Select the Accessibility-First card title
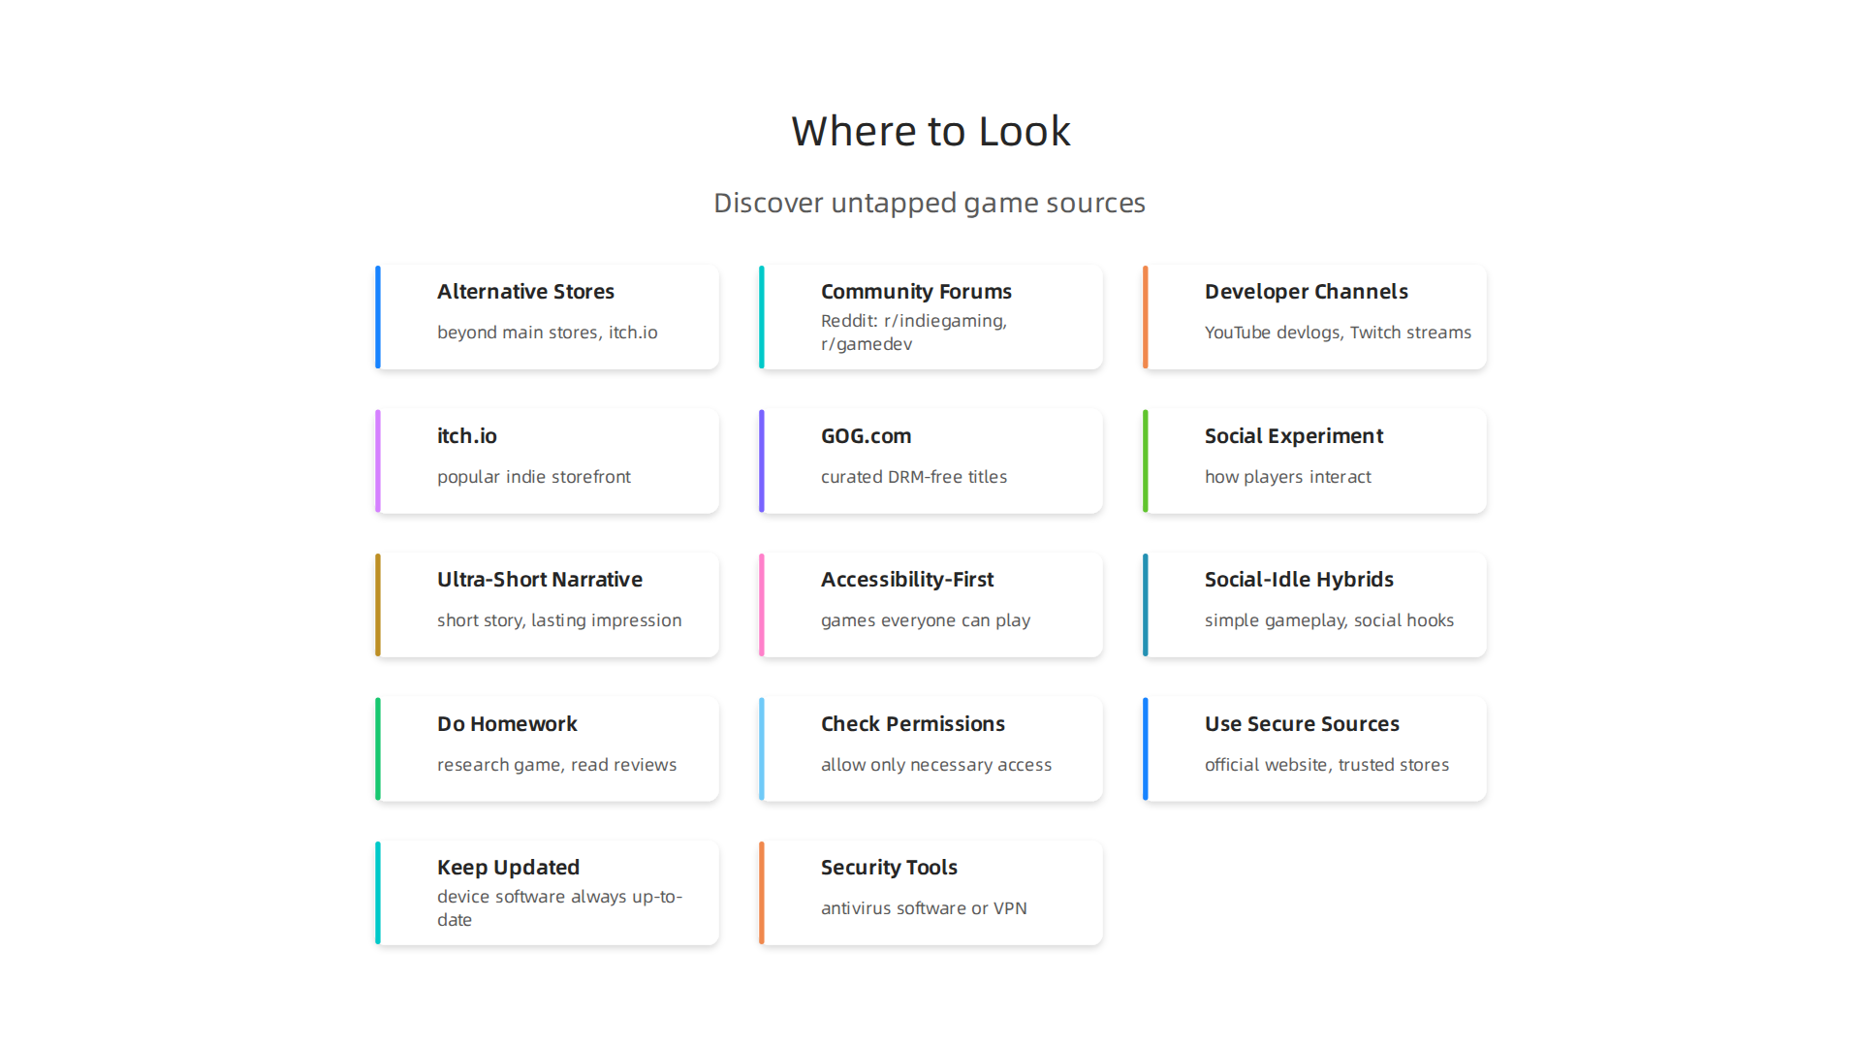The image size is (1861, 1047). coord(906,580)
